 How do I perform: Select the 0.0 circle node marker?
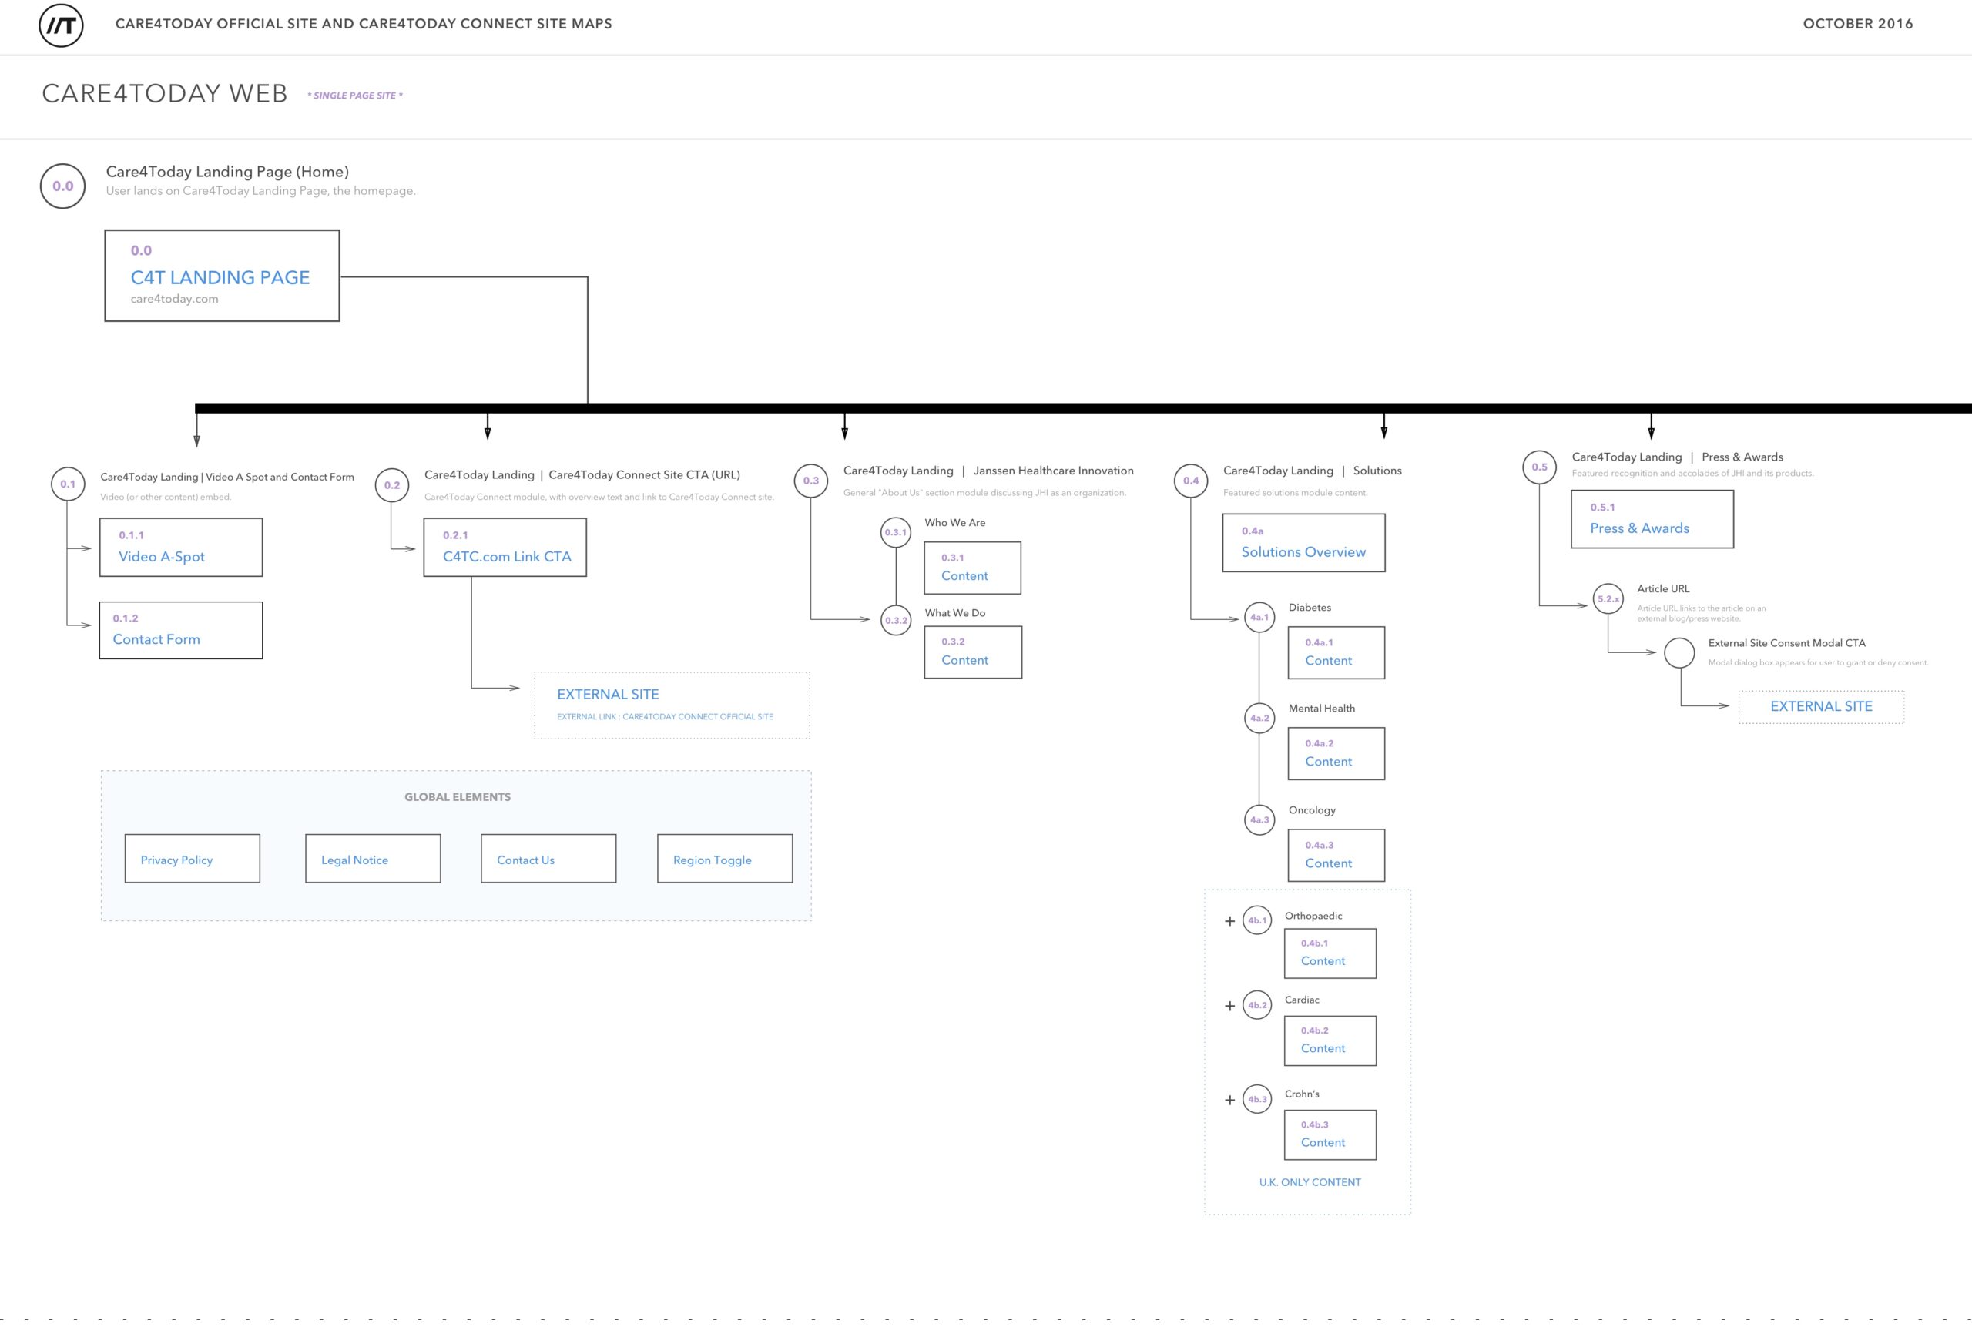pyautogui.click(x=62, y=186)
